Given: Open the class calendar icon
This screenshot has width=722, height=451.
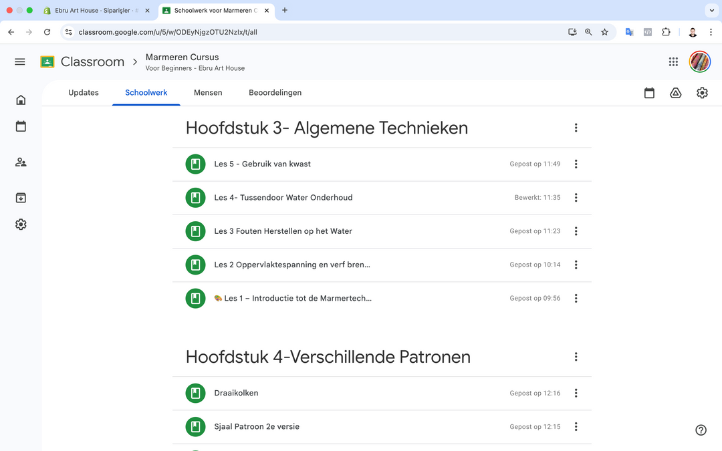Looking at the screenshot, I should click(x=649, y=93).
